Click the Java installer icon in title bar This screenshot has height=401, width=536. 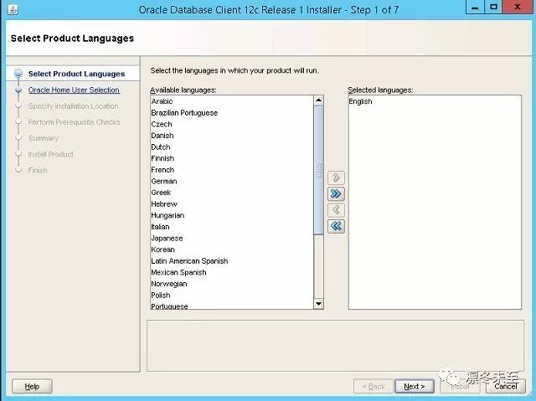[13, 9]
